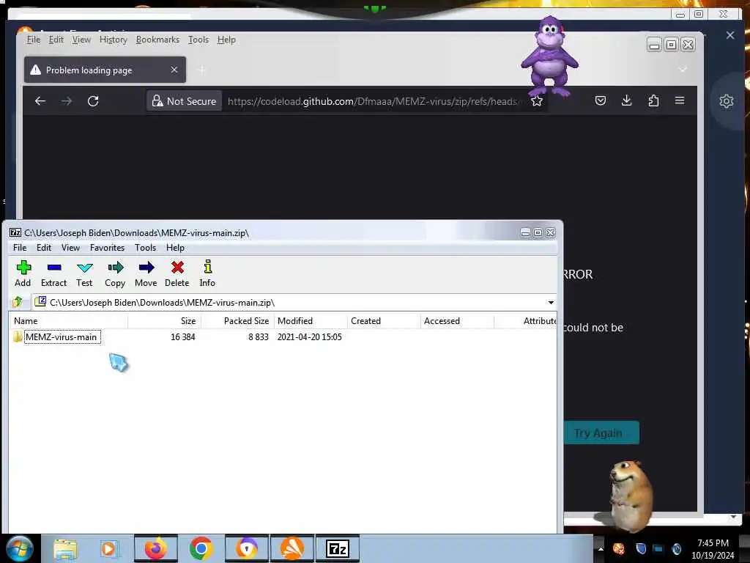Click the BonziBuddy purple gorilla
The width and height of the screenshot is (750, 563).
tap(549, 56)
